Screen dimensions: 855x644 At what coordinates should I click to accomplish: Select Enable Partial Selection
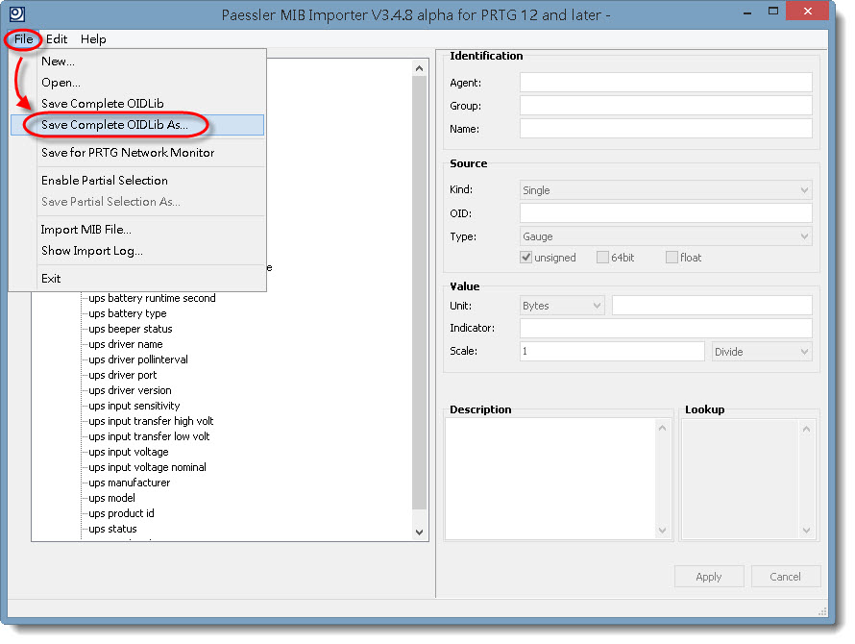coord(137,181)
